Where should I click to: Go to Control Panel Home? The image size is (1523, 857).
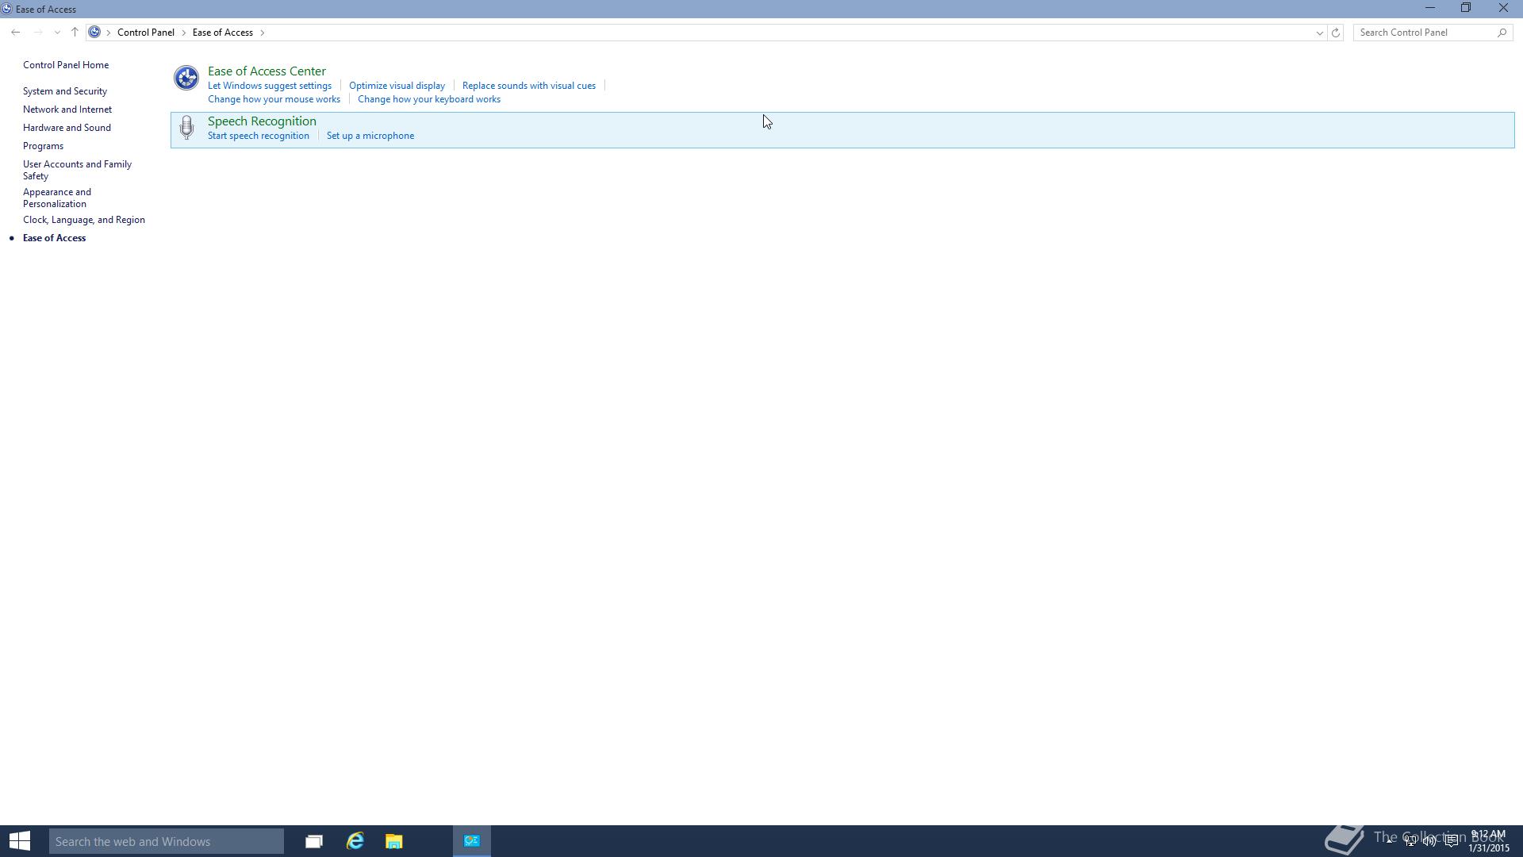(x=66, y=65)
